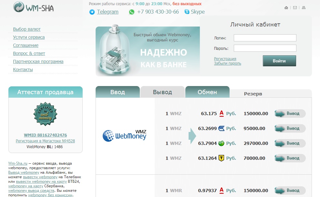Click the Личный кабинет heading

255,25
